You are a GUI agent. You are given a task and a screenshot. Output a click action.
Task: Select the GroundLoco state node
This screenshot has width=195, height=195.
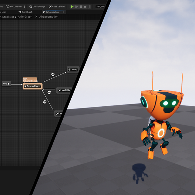point(32,86)
